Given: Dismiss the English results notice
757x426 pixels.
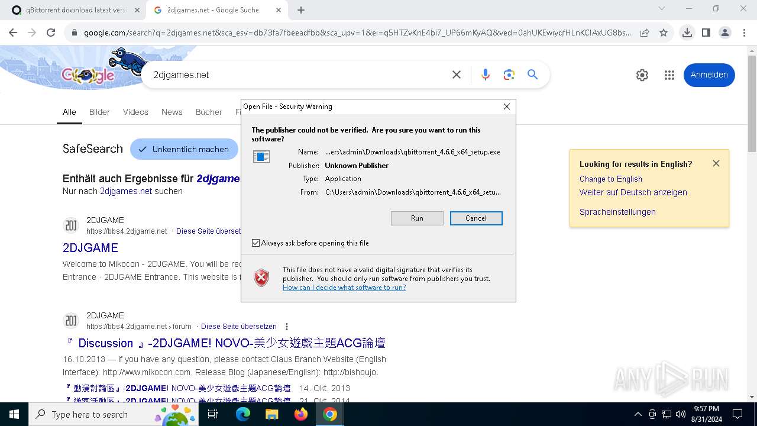Looking at the screenshot, I should (x=716, y=163).
